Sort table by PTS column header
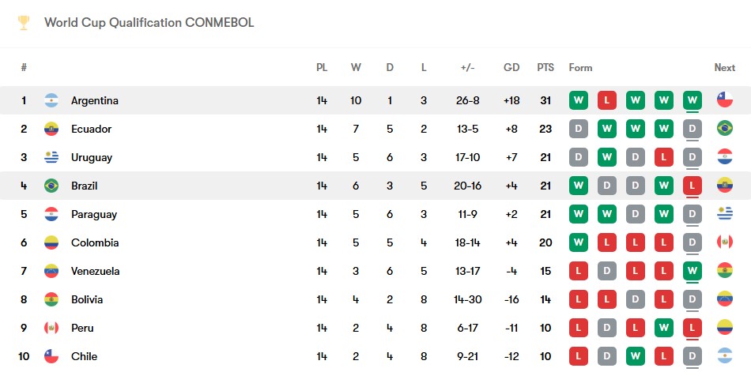 click(545, 67)
